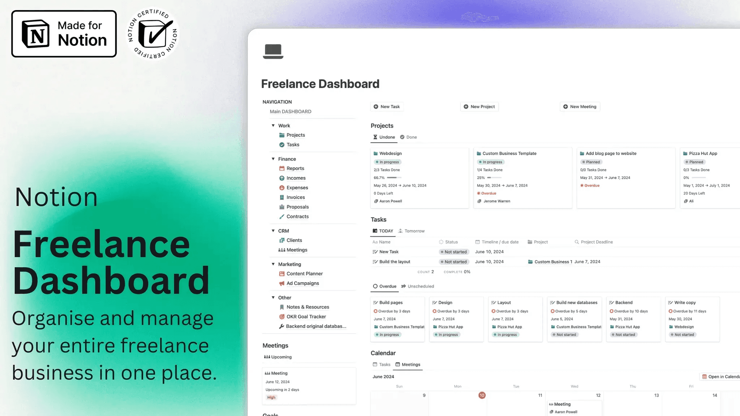740x416 pixels.
Task: Click Webdesign 66.7% progress bar
Action: click(x=394, y=178)
